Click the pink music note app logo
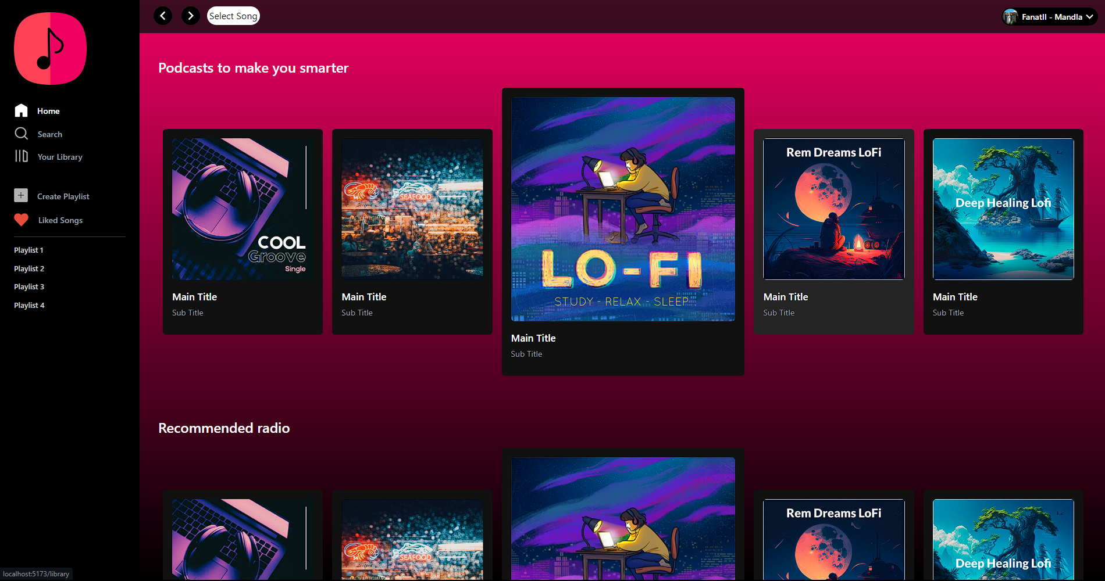Image resolution: width=1105 pixels, height=581 pixels. (51, 49)
